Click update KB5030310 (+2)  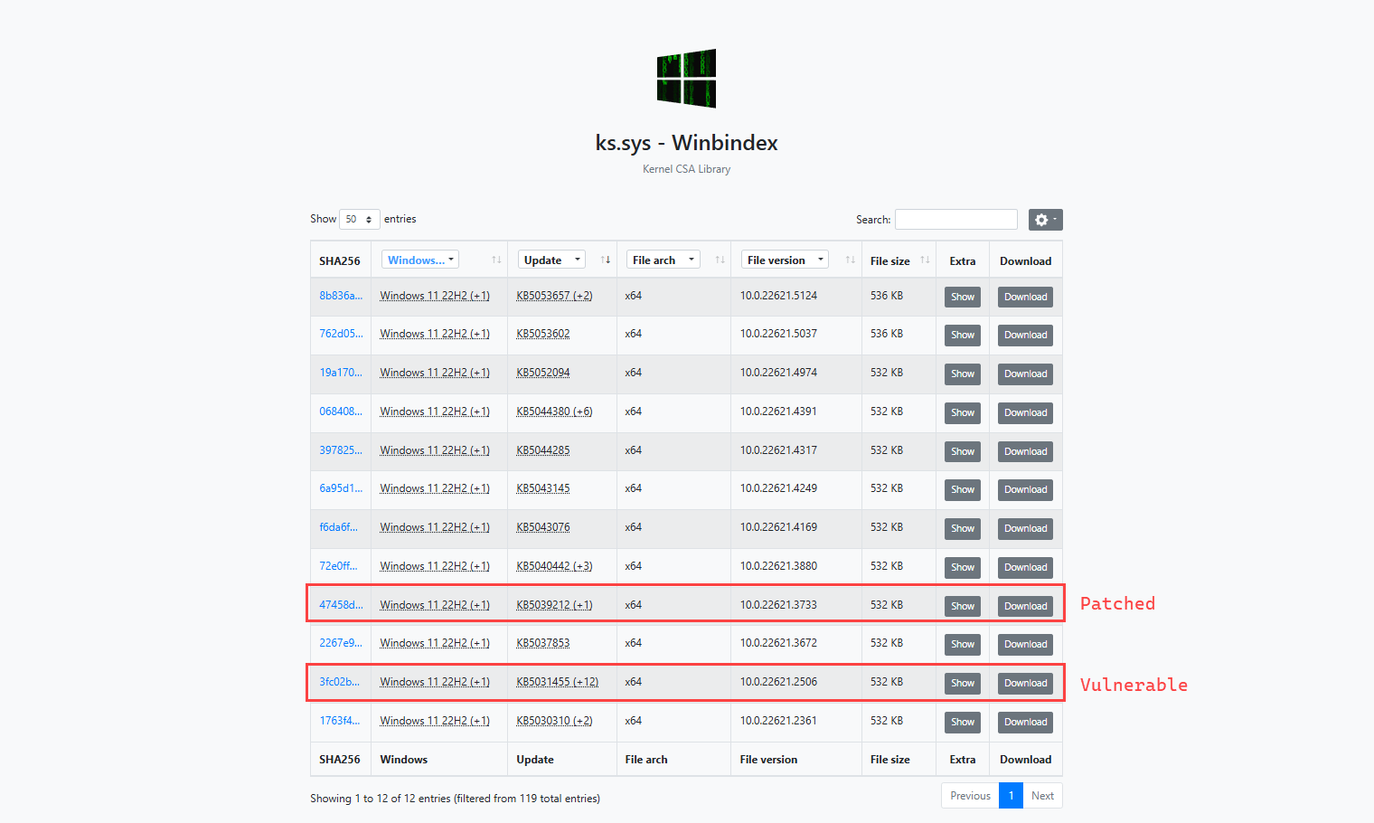(554, 721)
